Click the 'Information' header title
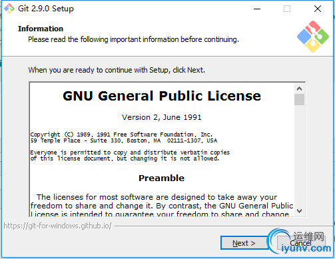The image size is (335, 259). click(41, 29)
